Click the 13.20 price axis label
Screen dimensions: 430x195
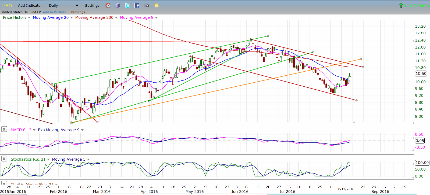(x=420, y=26)
